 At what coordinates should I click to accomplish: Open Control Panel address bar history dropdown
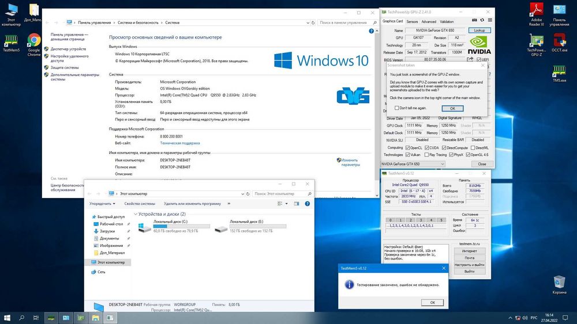[308, 23]
